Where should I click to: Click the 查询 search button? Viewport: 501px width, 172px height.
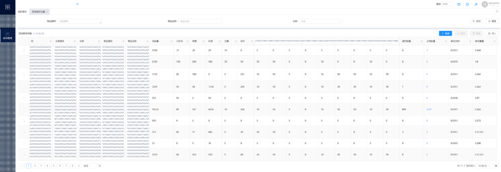[x=476, y=21]
